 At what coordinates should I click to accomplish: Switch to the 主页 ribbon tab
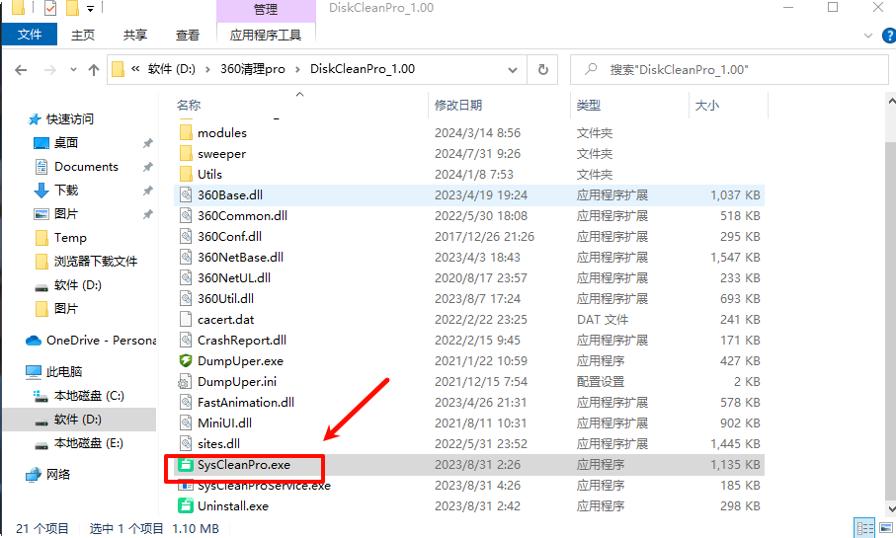click(x=83, y=35)
